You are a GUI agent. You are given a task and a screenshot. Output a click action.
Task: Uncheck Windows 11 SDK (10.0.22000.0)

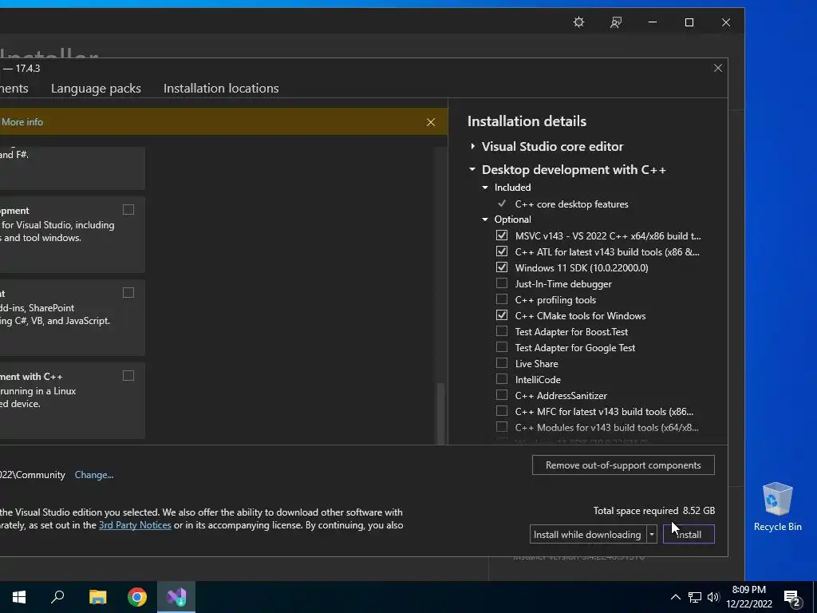click(x=502, y=267)
